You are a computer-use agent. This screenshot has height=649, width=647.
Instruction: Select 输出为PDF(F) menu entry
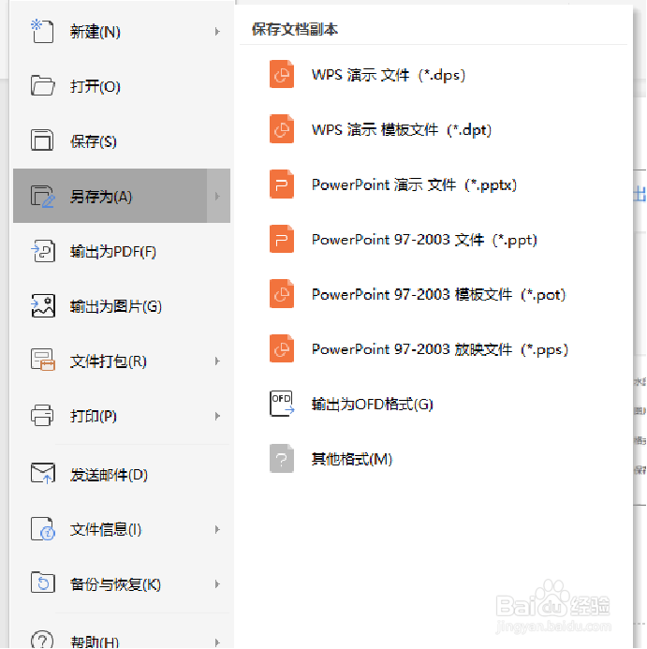(122, 251)
